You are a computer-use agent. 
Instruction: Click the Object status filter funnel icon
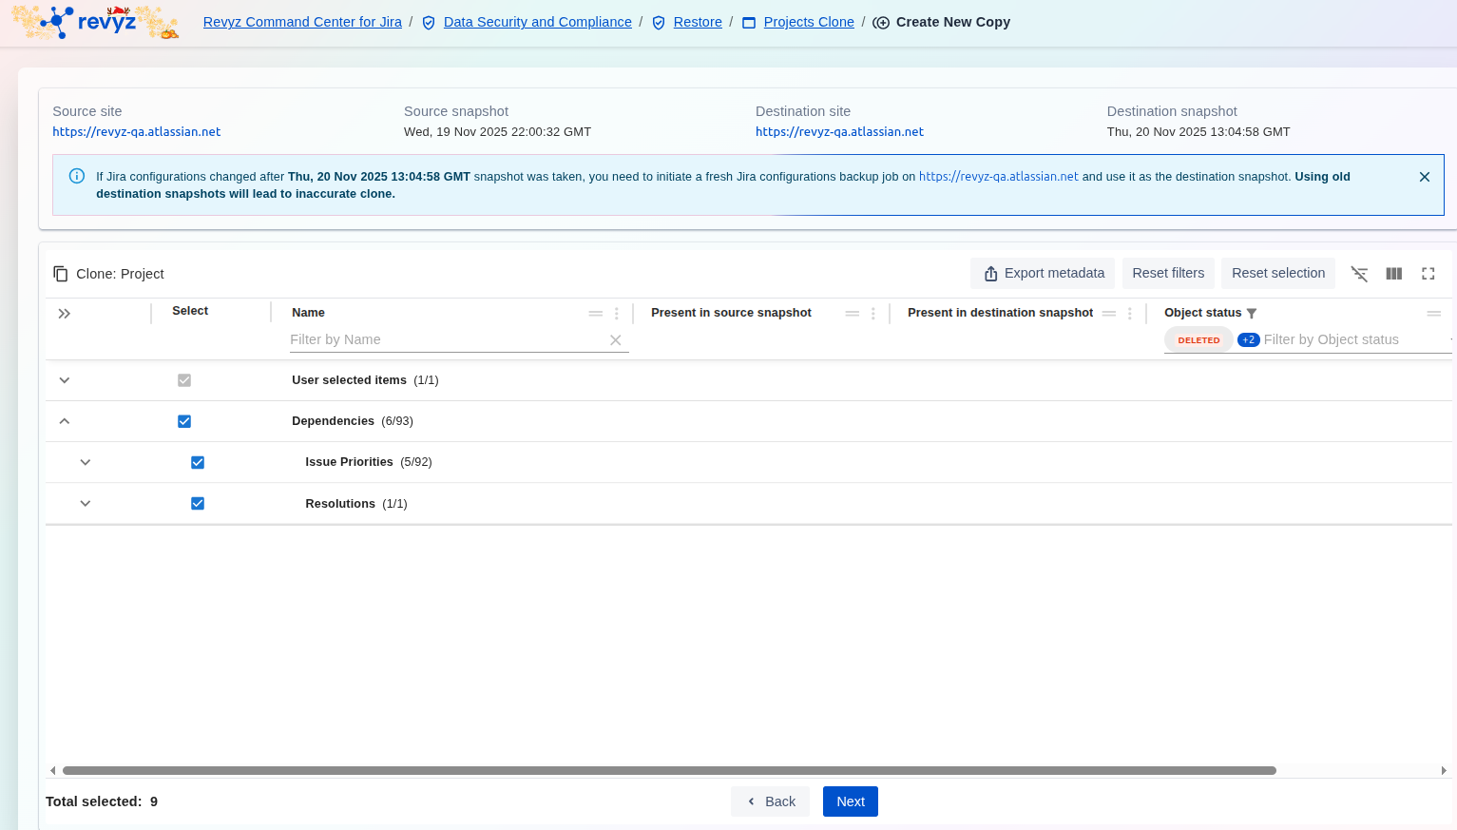pyautogui.click(x=1252, y=314)
